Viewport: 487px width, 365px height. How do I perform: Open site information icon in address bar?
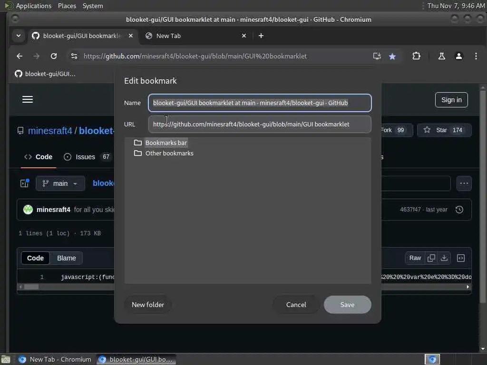74,56
